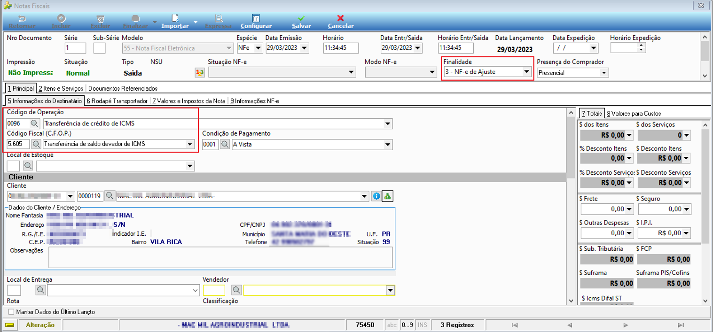This screenshot has height=332, width=713.
Task: Search Condição de Pagamento with magnifier
Action: click(225, 144)
